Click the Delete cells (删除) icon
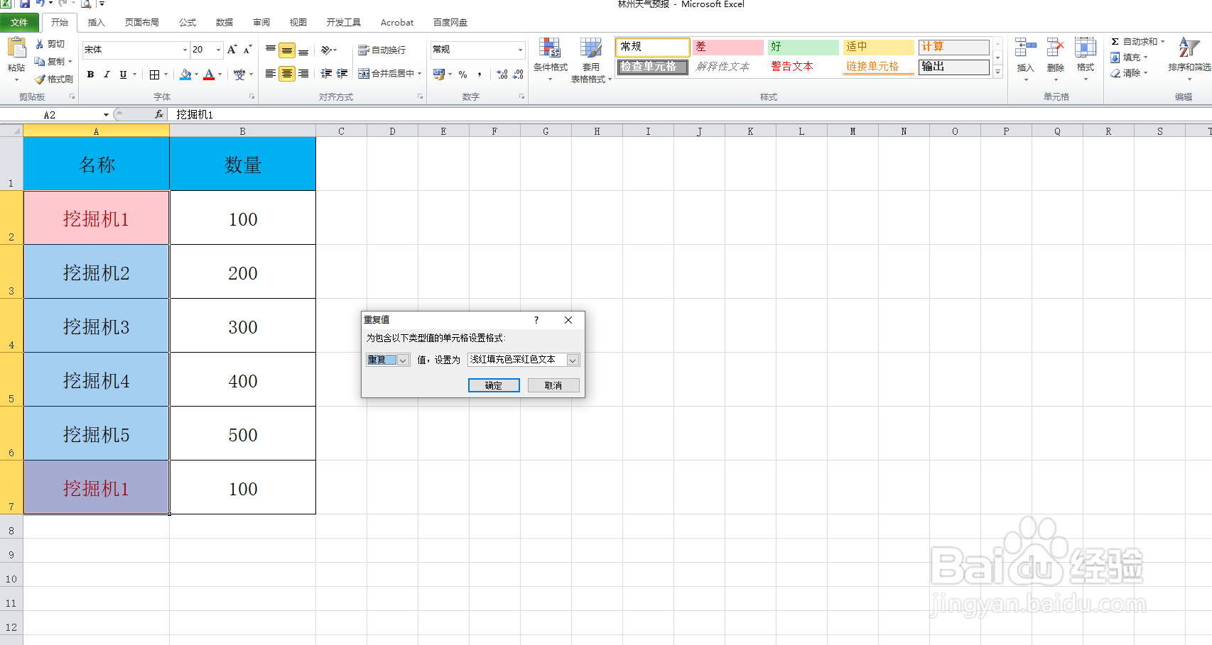This screenshot has height=645, width=1212. pos(1056,48)
